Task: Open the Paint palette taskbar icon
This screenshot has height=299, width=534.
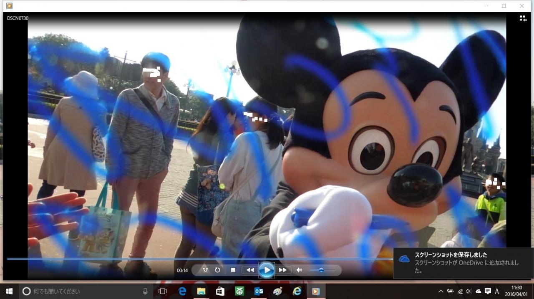Action: [x=278, y=292]
